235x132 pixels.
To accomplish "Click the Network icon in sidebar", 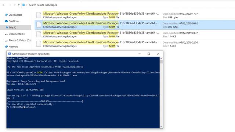I will pyautogui.click(x=6, y=47).
